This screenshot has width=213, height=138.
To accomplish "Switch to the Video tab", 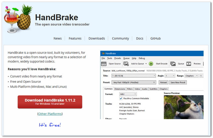I will (x=137, y=89).
